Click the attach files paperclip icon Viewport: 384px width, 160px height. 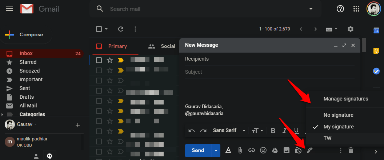point(240,150)
